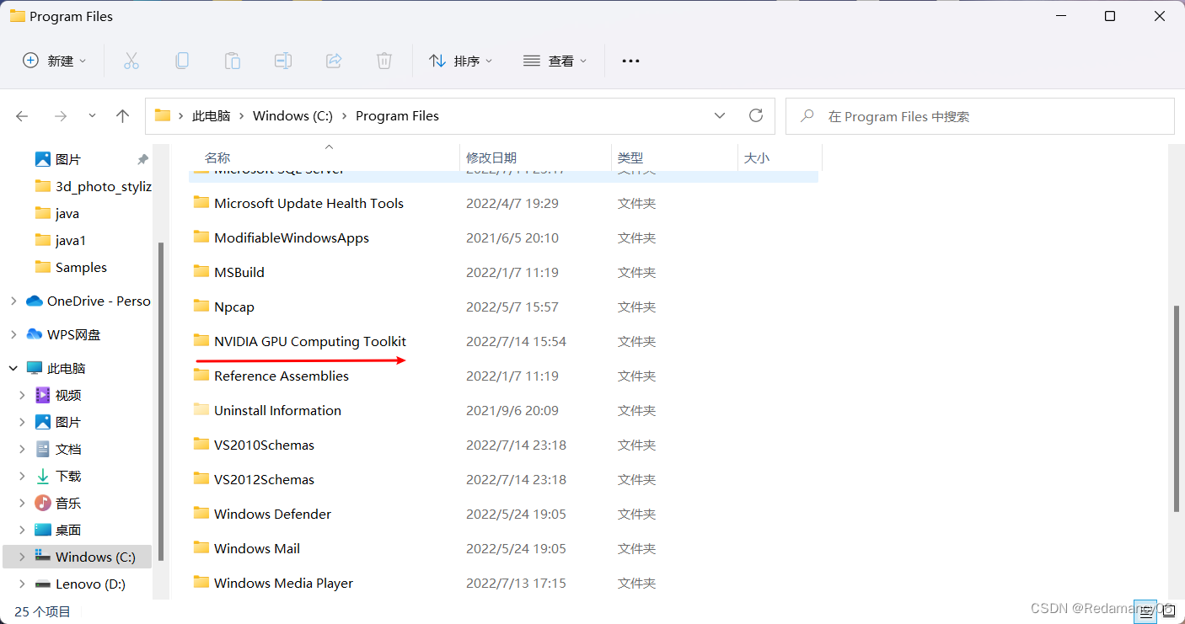Open recent locations dropdown arrow beside forward

point(92,116)
